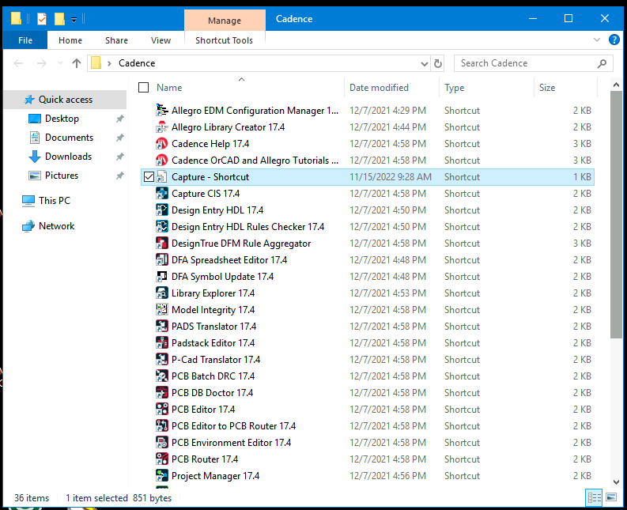Viewport: 627px width, 510px height.
Task: Open Downloads in navigation pane
Action: (68, 157)
